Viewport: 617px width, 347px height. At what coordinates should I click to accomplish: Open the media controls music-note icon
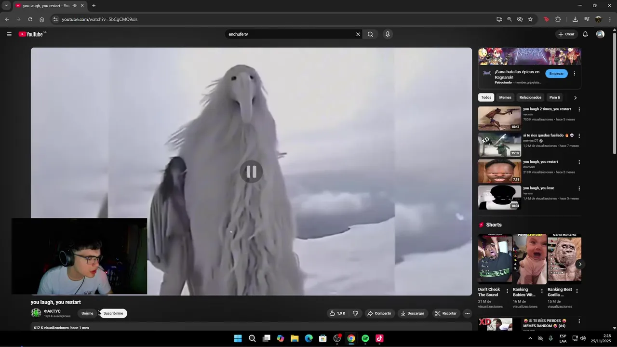(x=587, y=19)
